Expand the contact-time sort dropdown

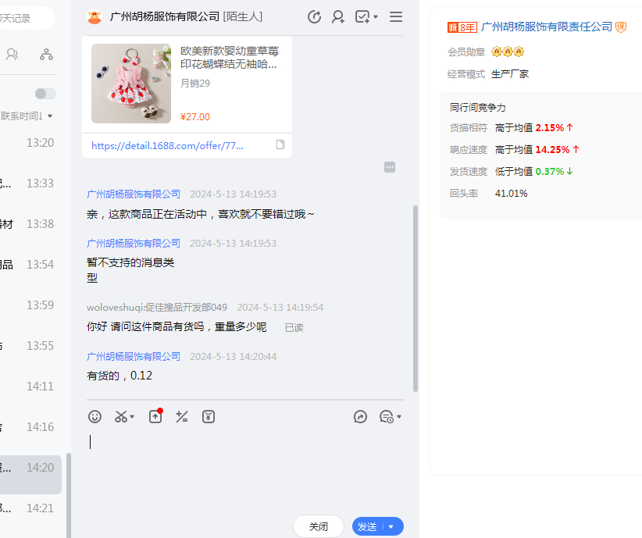click(x=50, y=116)
